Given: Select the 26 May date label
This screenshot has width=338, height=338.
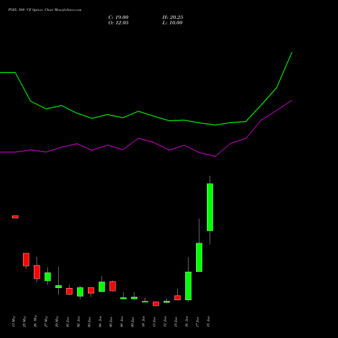Looking at the screenshot, I should tap(35, 322).
